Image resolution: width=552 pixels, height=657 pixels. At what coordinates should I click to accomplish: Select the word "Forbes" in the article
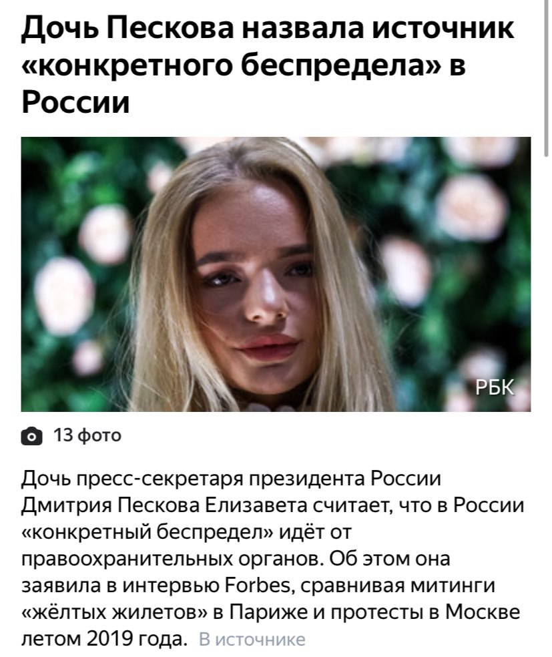(260, 586)
